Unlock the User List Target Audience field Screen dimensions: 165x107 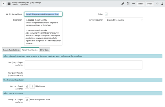tap(27, 86)
